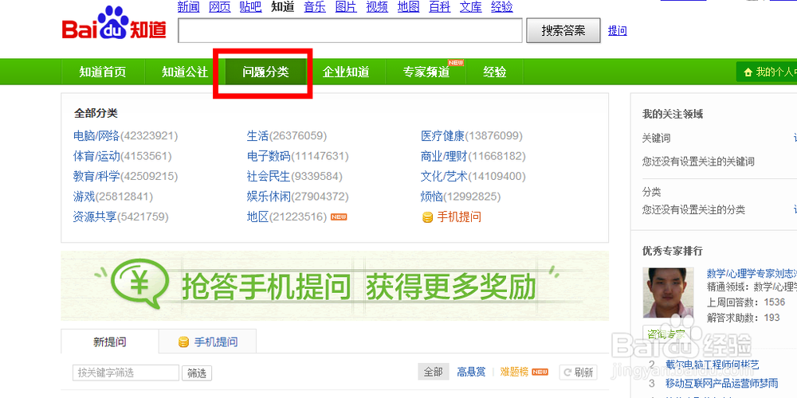
Task: Open the 贴吧 link in top bar
Action: 250,7
